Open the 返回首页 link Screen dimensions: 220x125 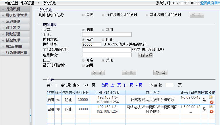(x=207, y=3)
